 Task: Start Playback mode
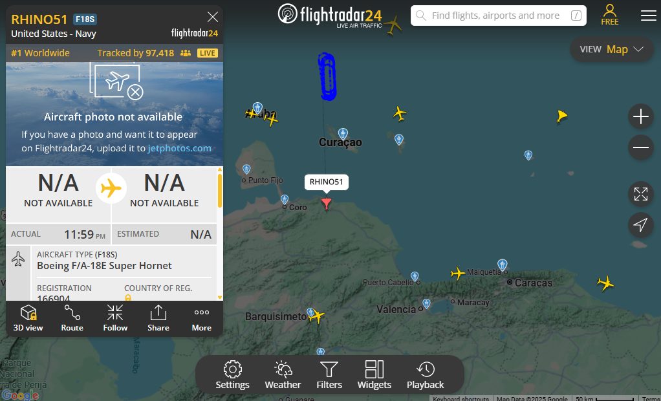point(426,375)
